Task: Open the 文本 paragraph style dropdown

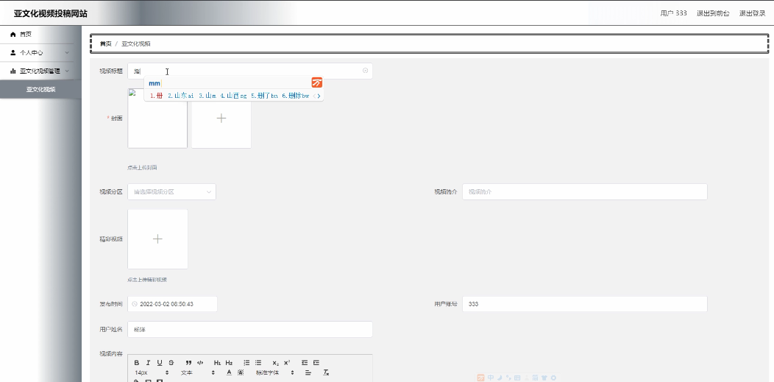Action: pyautogui.click(x=197, y=372)
